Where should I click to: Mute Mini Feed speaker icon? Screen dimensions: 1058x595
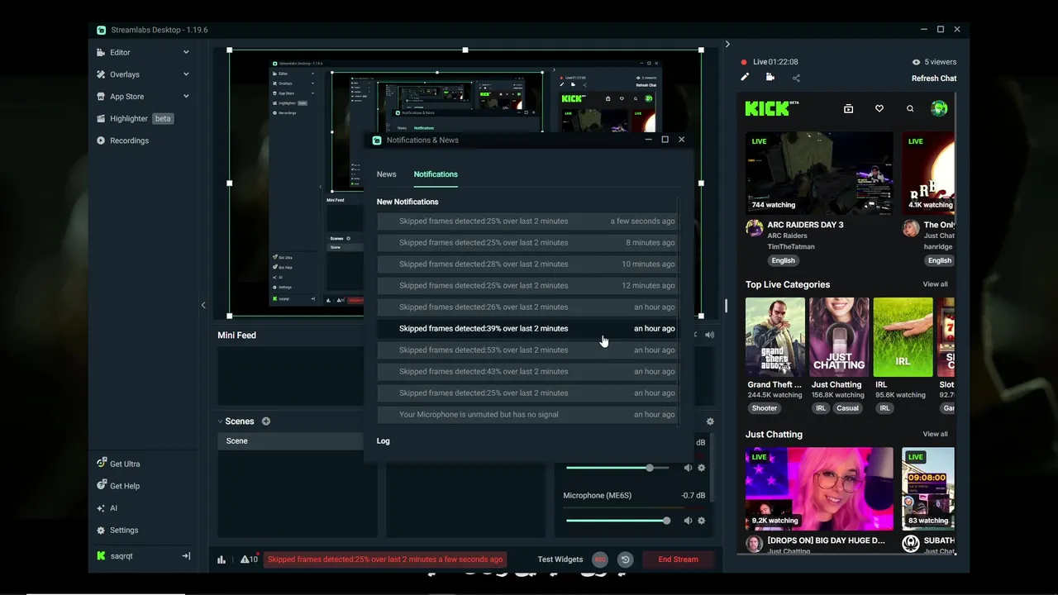click(x=709, y=335)
